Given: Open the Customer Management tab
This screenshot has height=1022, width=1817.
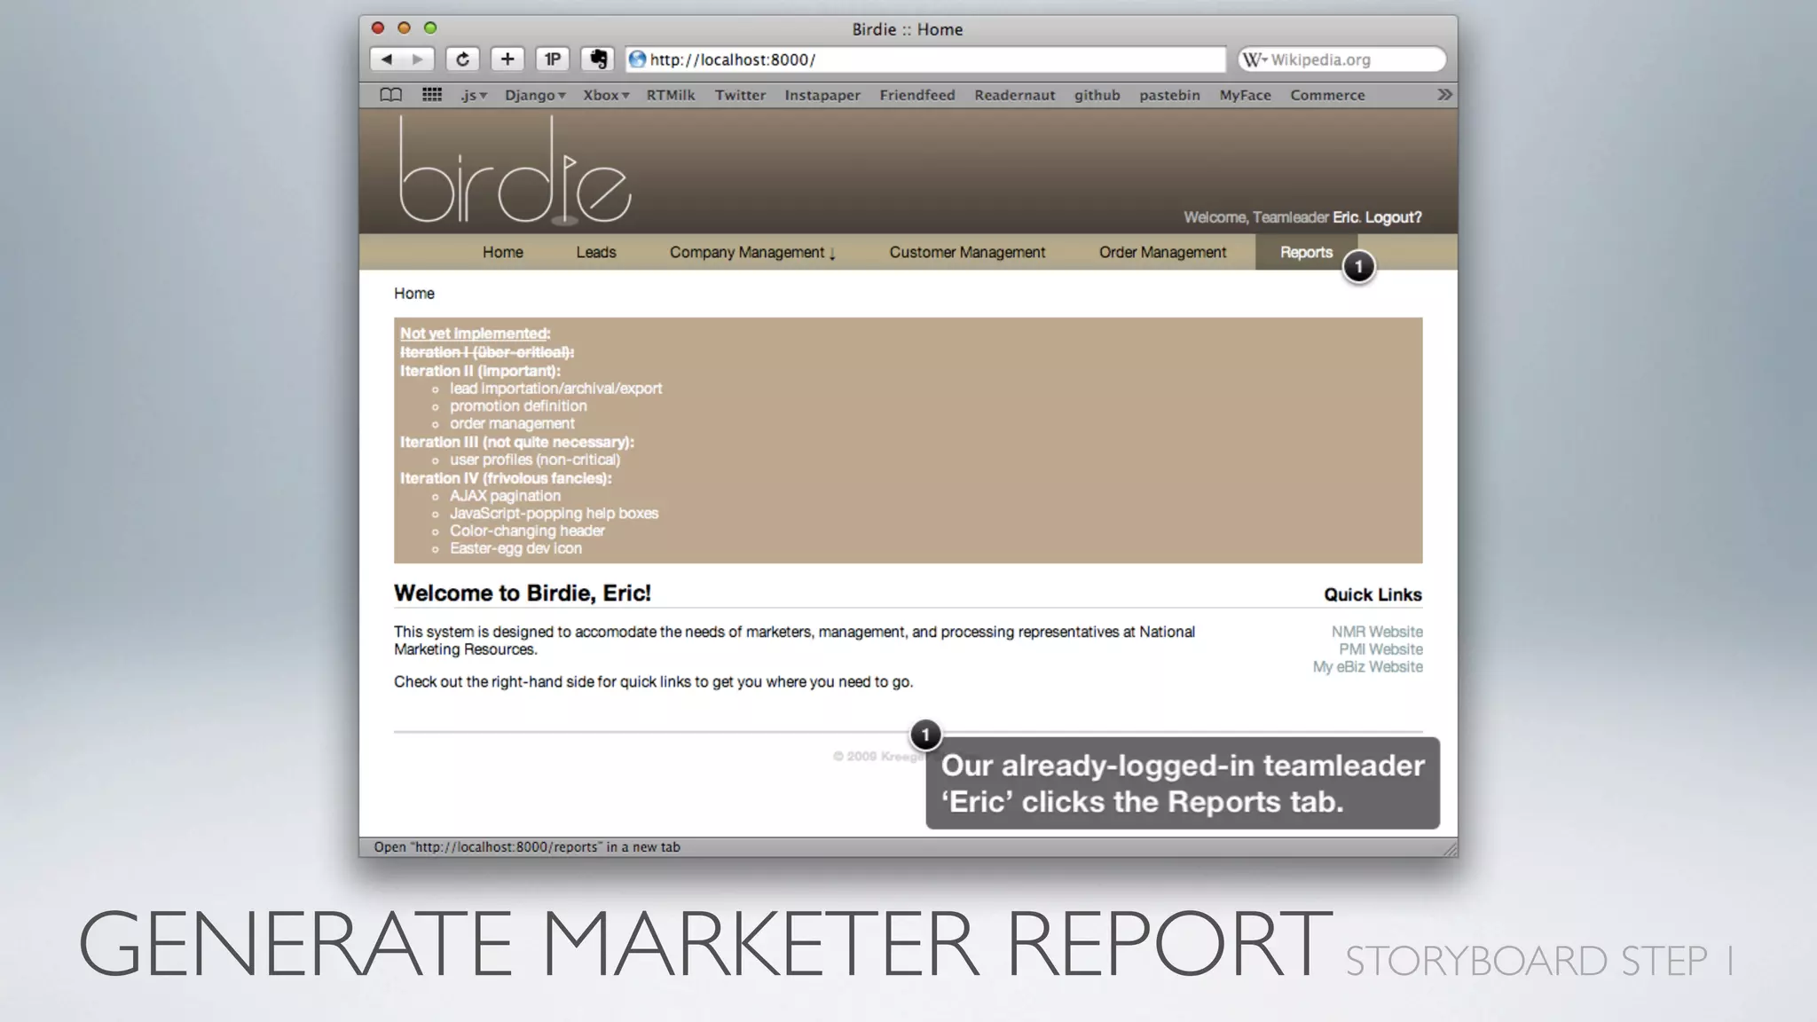Looking at the screenshot, I should [x=967, y=253].
